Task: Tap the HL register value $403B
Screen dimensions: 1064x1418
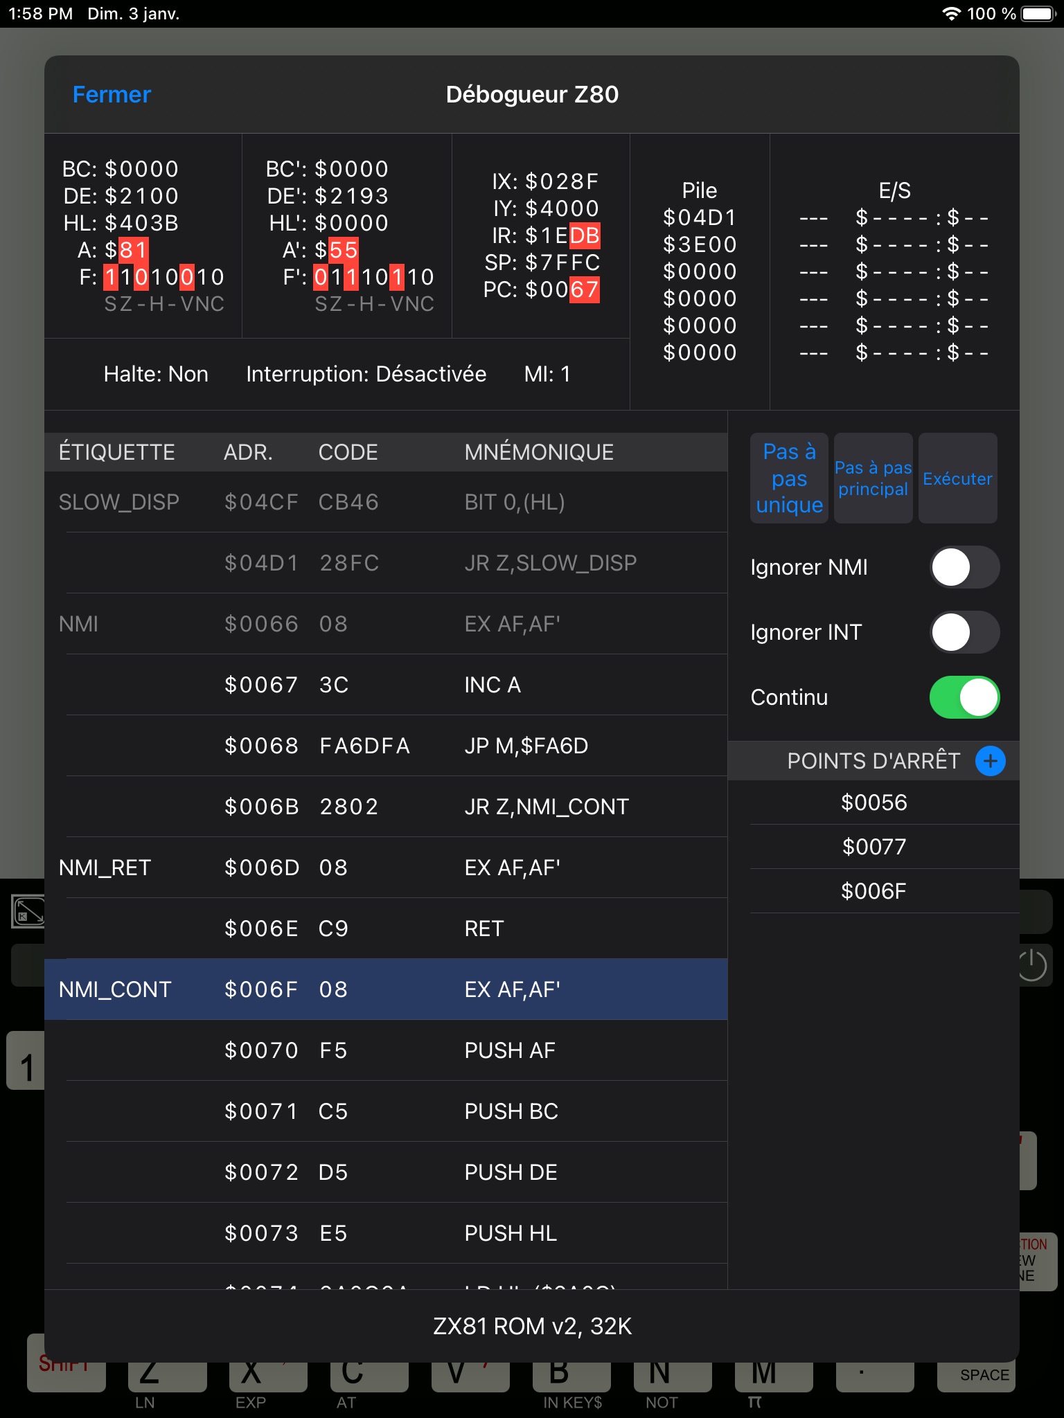Action: click(x=142, y=223)
